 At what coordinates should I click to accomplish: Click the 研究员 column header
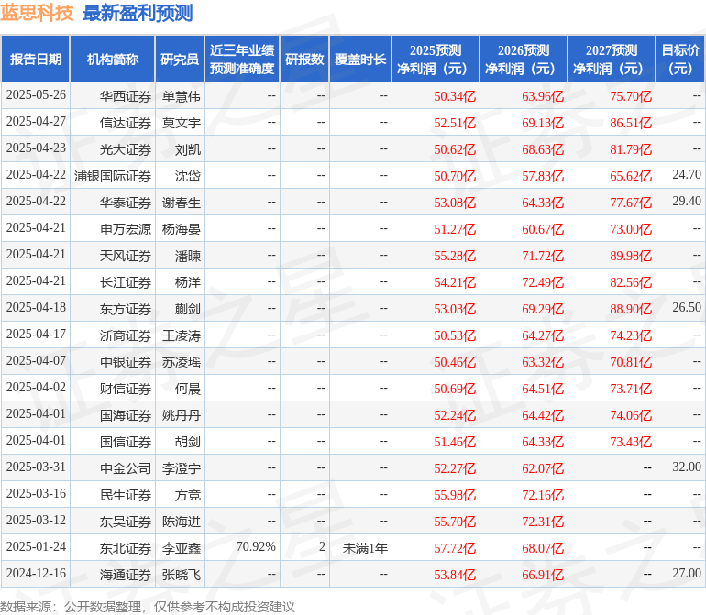click(180, 59)
